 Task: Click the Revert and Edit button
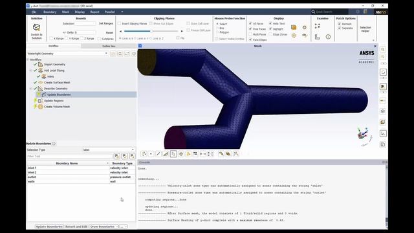click(x=76, y=227)
